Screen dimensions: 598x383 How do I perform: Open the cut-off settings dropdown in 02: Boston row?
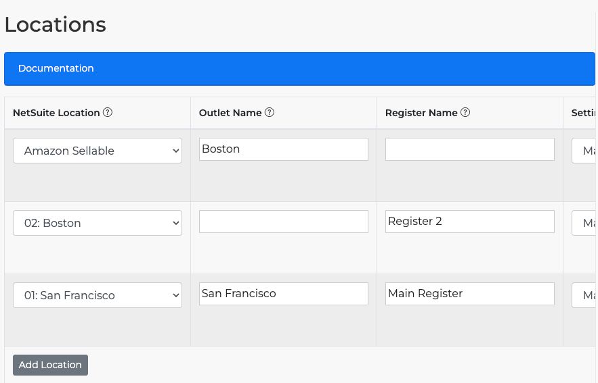pyautogui.click(x=584, y=223)
